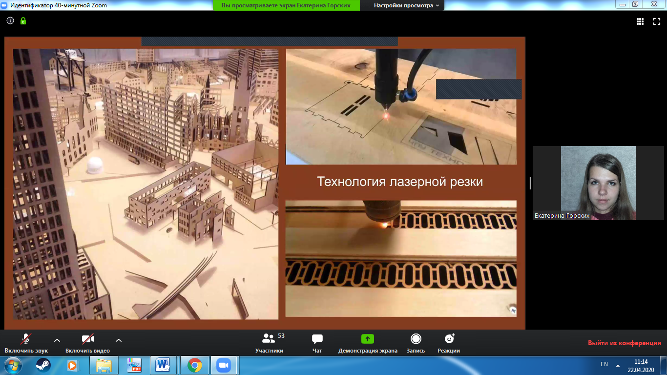The width and height of the screenshot is (667, 375).
Task: Enter full screen mode icon
Action: pos(657,21)
